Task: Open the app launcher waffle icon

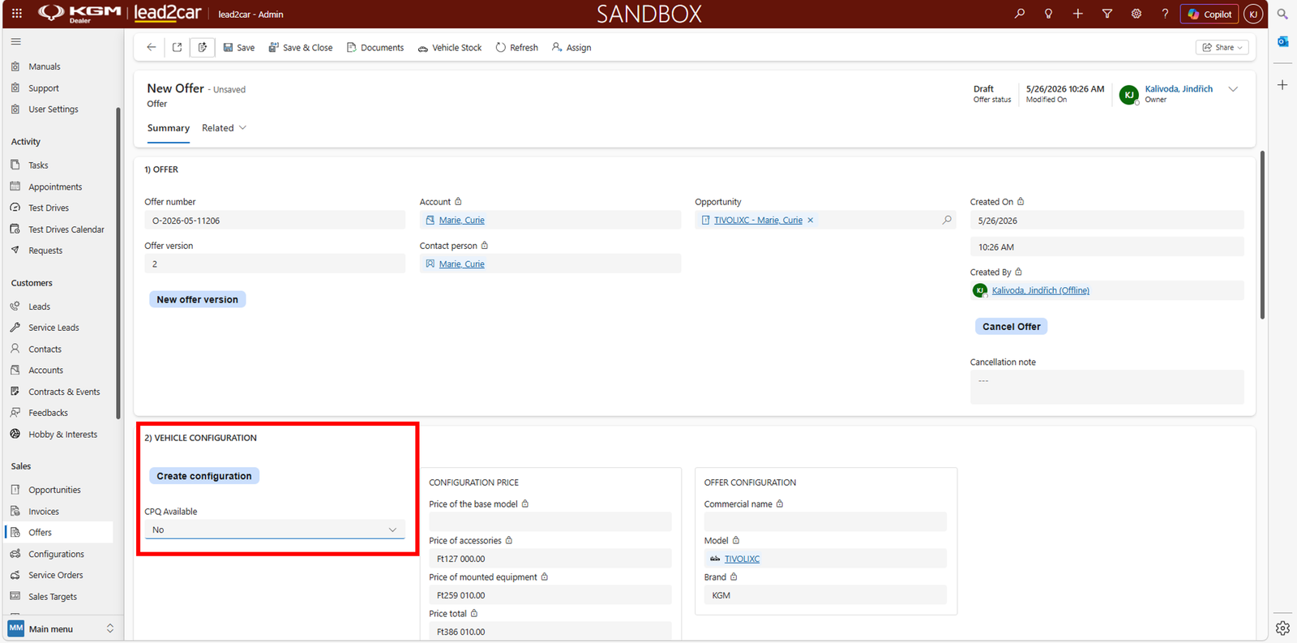Action: click(x=16, y=14)
